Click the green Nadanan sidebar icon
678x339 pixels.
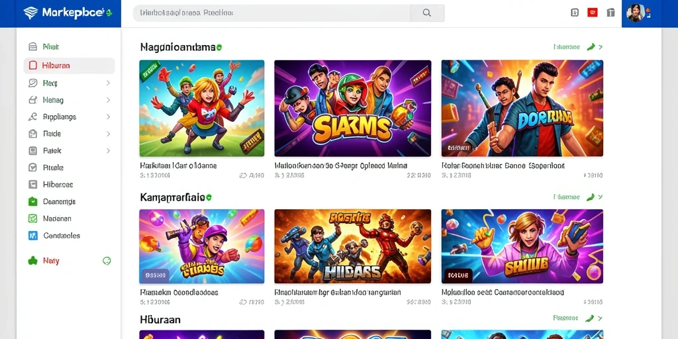click(x=32, y=218)
